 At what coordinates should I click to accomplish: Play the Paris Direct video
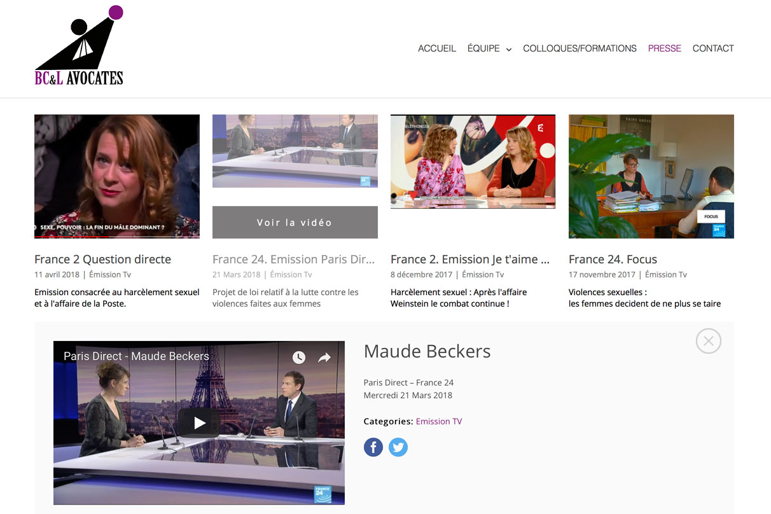tap(199, 422)
